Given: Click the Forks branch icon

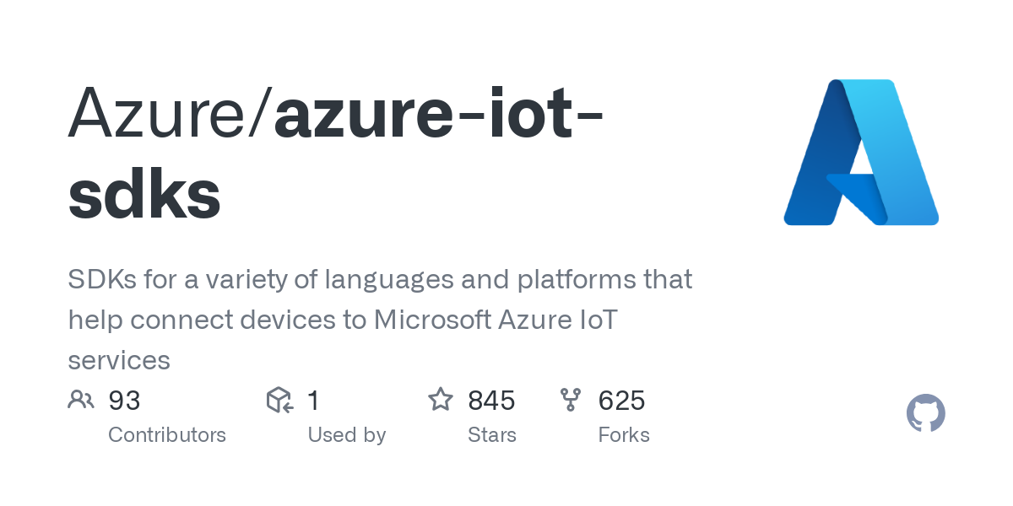Looking at the screenshot, I should pos(572,400).
